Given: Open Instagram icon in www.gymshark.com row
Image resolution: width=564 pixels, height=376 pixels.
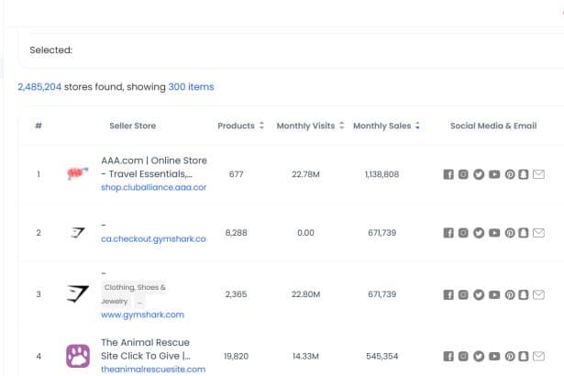Looking at the screenshot, I should (463, 294).
